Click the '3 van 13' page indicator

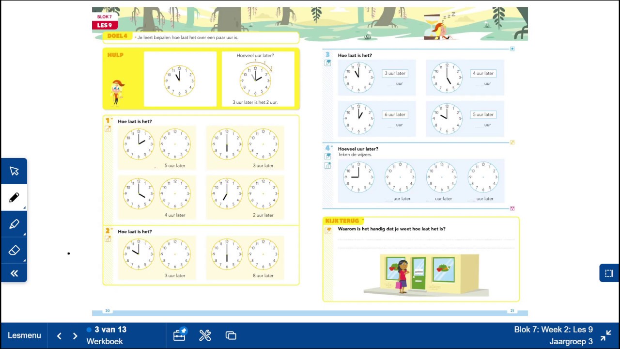(x=110, y=330)
